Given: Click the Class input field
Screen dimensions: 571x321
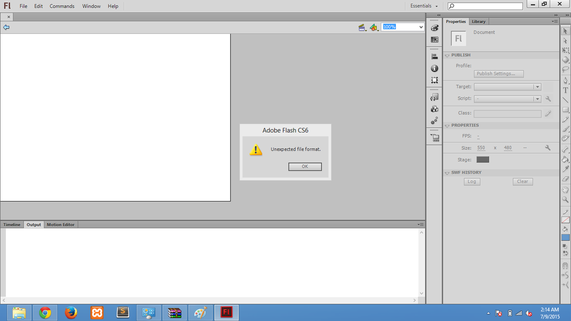Looking at the screenshot, I should pos(508,114).
